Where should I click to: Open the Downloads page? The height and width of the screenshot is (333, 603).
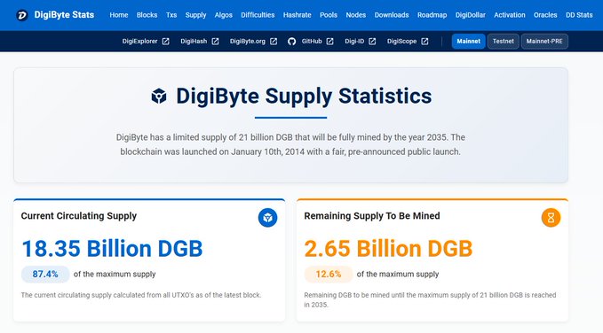392,15
